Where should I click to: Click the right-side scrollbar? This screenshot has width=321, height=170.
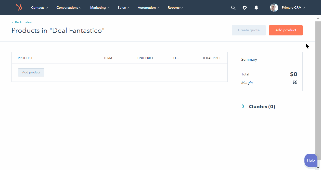[x=318, y=89]
